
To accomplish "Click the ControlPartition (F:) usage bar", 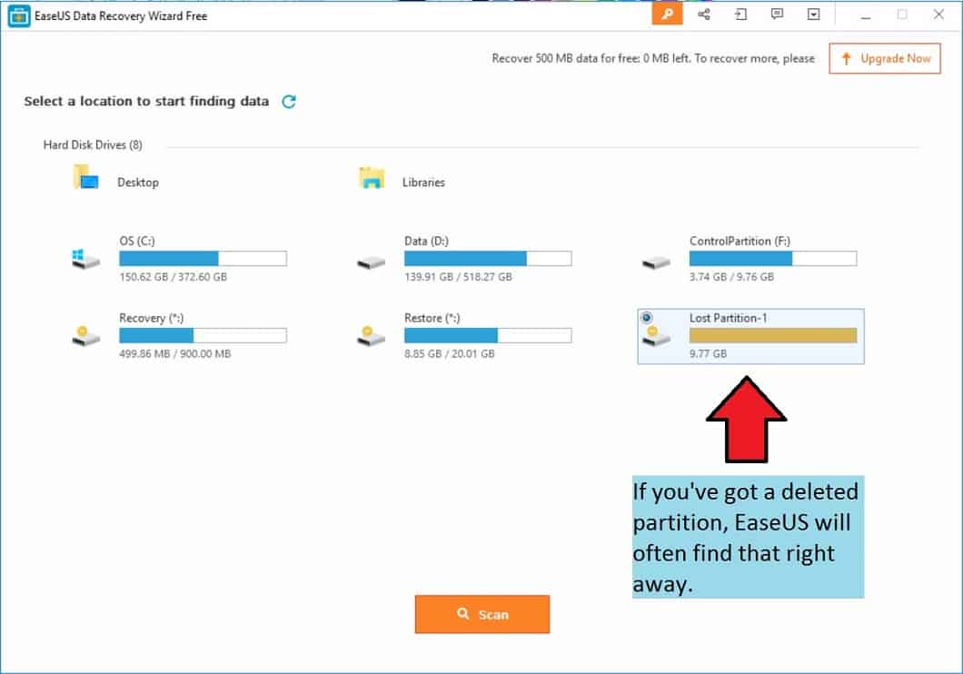I will [772, 259].
